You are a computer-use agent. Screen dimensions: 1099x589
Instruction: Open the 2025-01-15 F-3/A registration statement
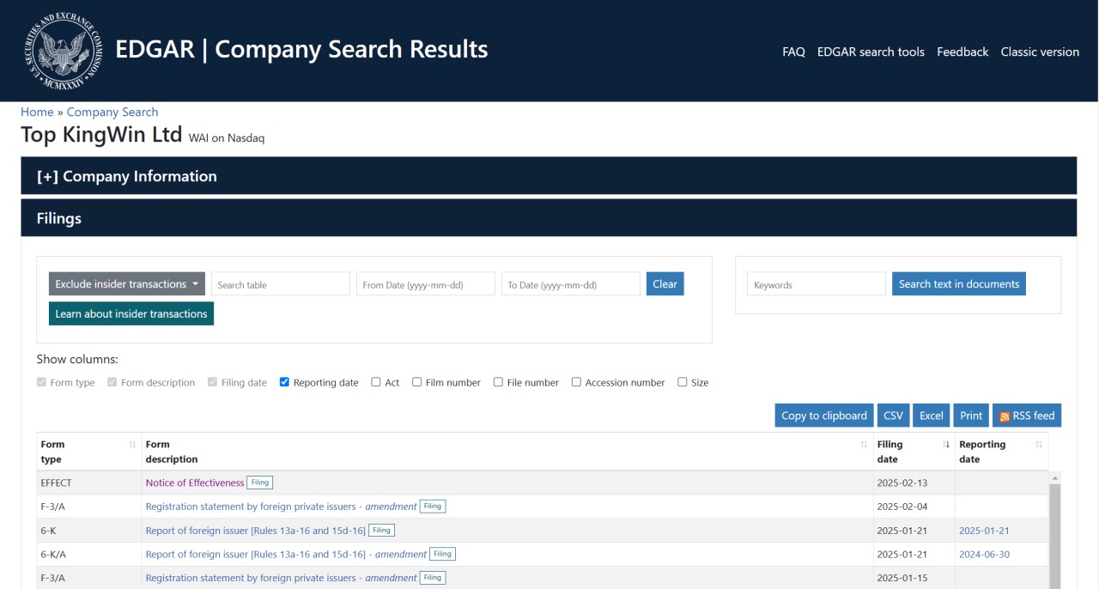click(282, 578)
